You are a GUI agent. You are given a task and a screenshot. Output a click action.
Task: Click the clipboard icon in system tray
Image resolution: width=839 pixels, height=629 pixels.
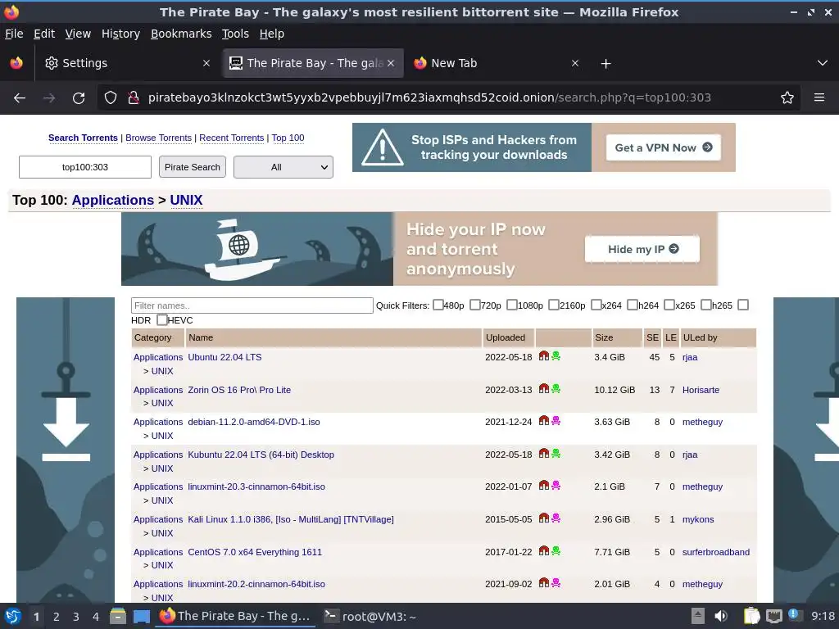coord(752,616)
